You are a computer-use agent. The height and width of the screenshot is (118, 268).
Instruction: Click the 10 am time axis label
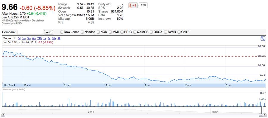(x=27, y=85)
